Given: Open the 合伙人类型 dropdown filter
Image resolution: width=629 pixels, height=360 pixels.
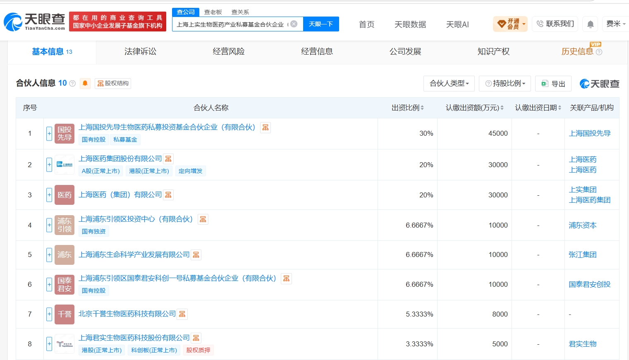Looking at the screenshot, I should click(449, 84).
